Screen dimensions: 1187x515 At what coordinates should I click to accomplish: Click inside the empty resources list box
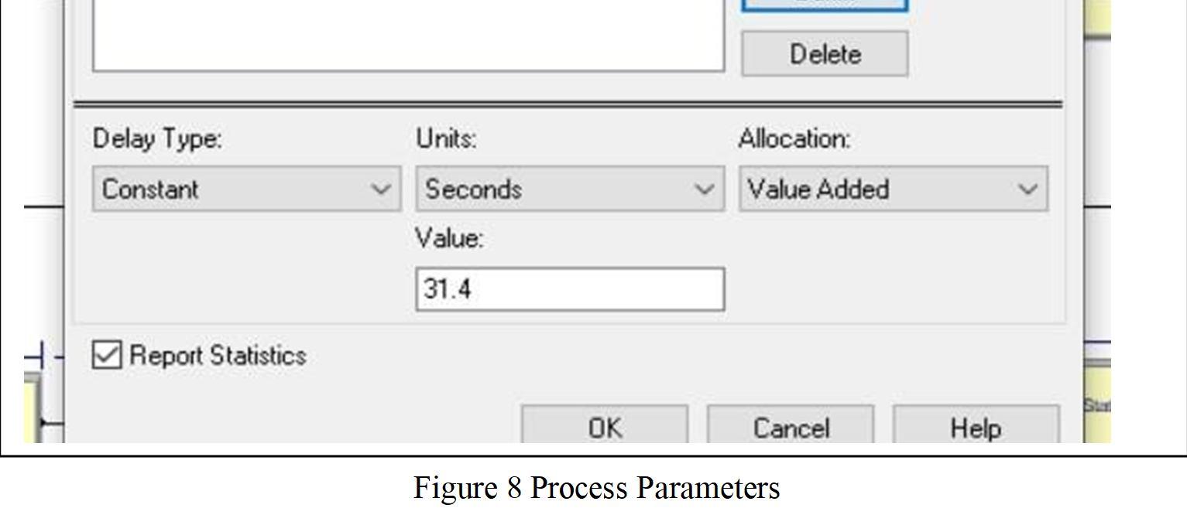[x=408, y=35]
